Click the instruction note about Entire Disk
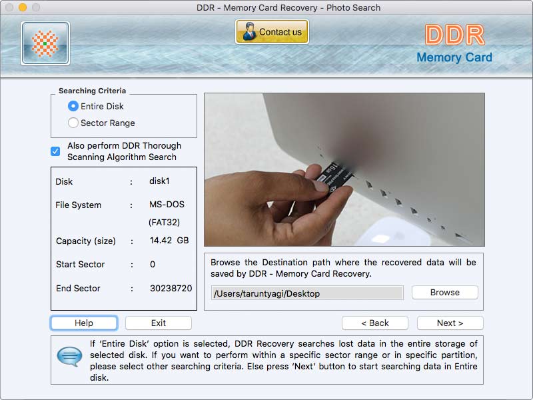The image size is (533, 400). click(x=280, y=360)
